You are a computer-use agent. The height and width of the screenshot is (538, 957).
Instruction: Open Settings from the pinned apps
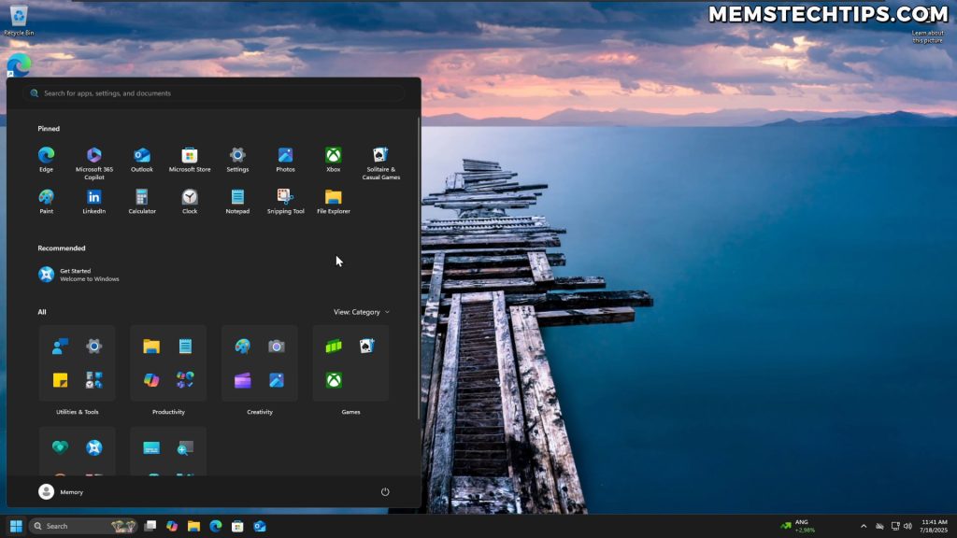(237, 155)
